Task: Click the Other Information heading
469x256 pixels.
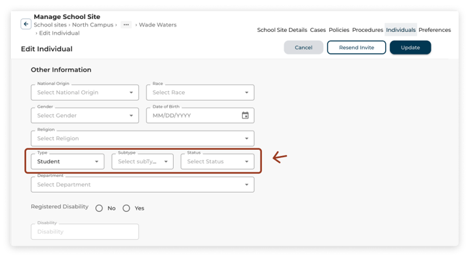Action: pyautogui.click(x=61, y=70)
